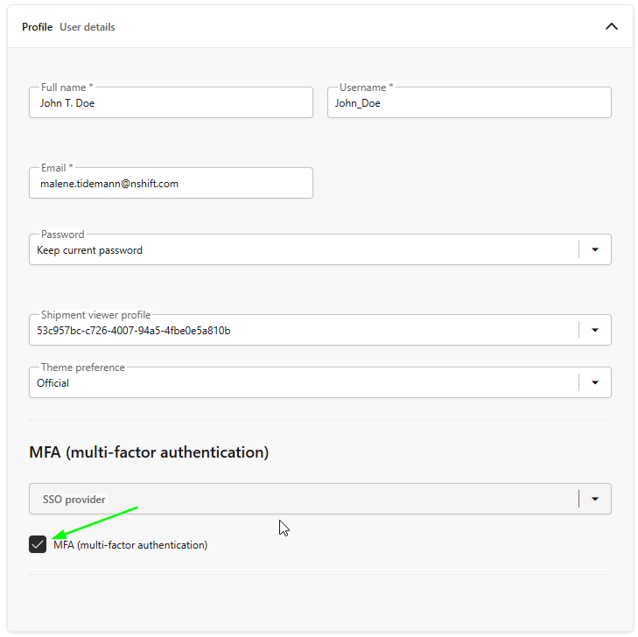This screenshot has width=638, height=637.
Task: Select the Profile header tab
Action: coord(37,27)
